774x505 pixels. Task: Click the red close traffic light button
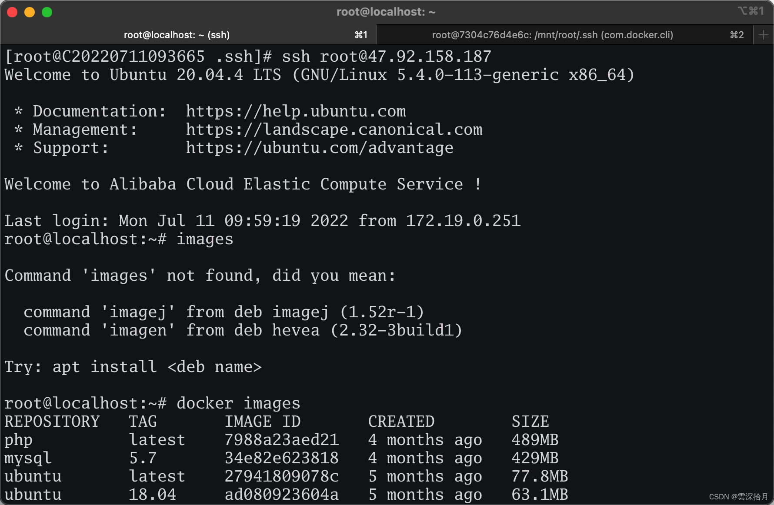coord(12,12)
